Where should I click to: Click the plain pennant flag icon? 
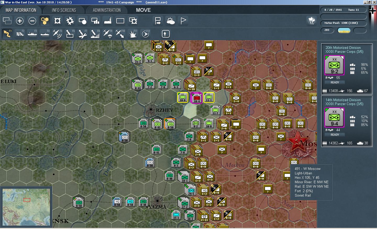[183, 21]
